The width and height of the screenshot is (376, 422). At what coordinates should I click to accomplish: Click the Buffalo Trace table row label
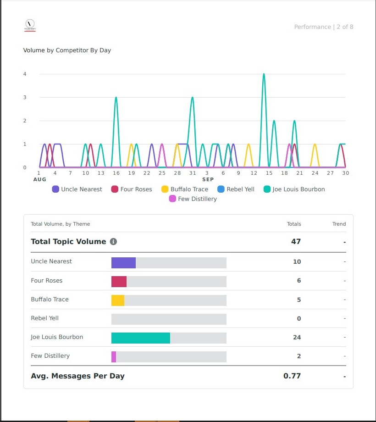pos(50,300)
